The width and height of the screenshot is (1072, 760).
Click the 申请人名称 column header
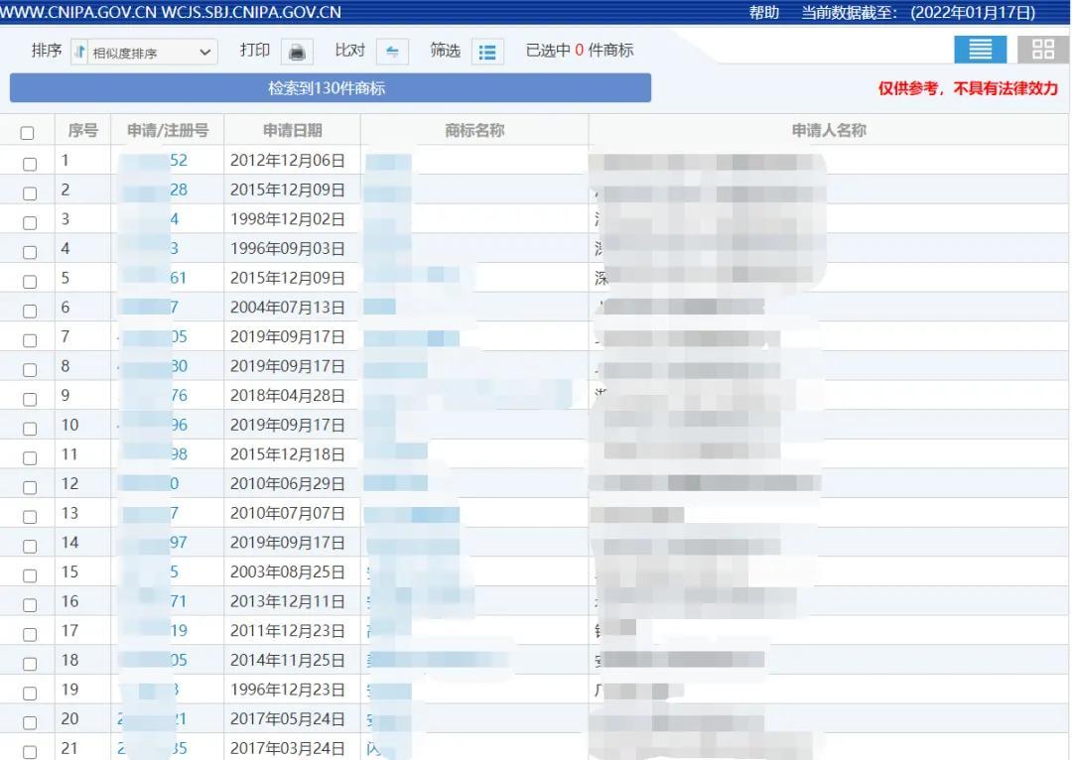pos(829,131)
